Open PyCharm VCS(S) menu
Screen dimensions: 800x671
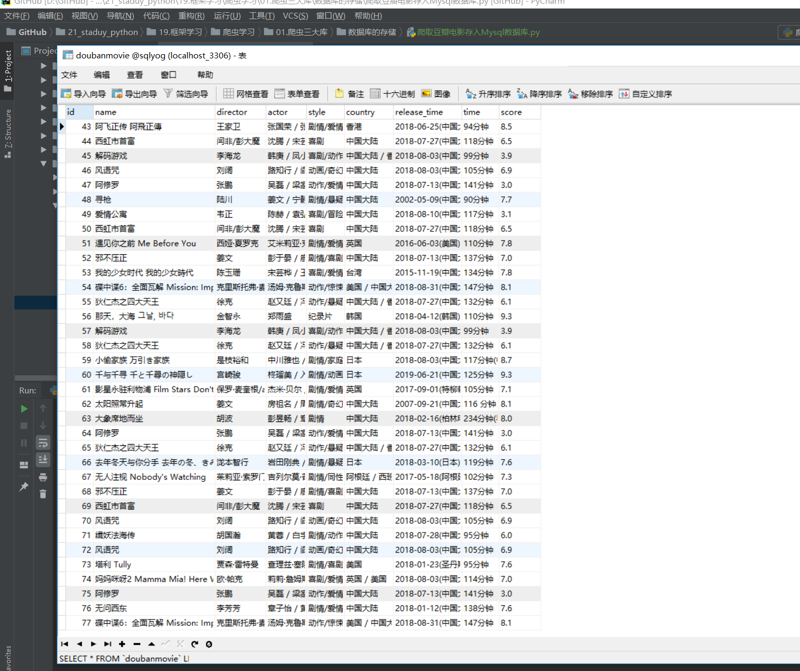296,16
